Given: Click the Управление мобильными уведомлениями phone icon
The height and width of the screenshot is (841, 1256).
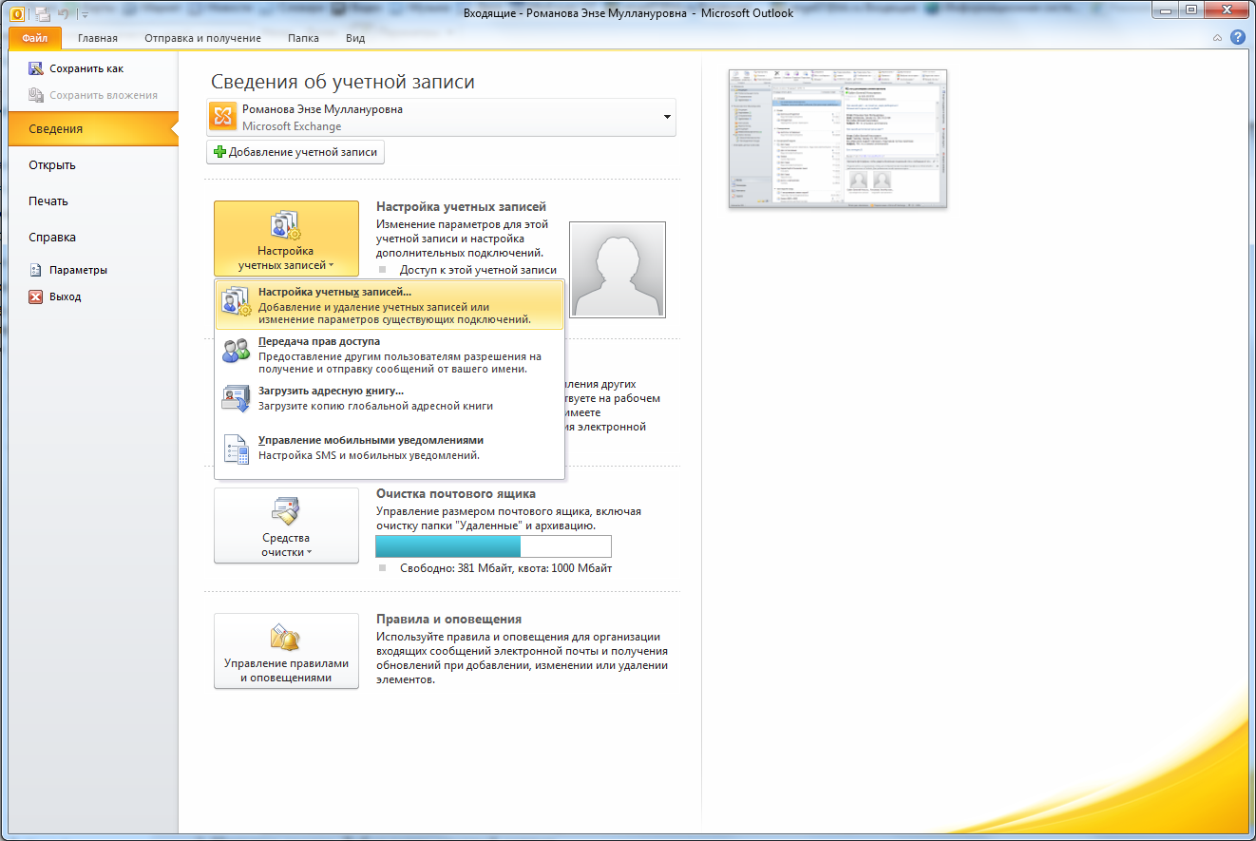Looking at the screenshot, I should coord(236,448).
